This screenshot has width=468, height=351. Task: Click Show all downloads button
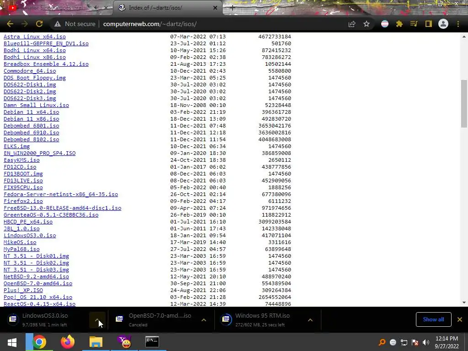[433, 319]
